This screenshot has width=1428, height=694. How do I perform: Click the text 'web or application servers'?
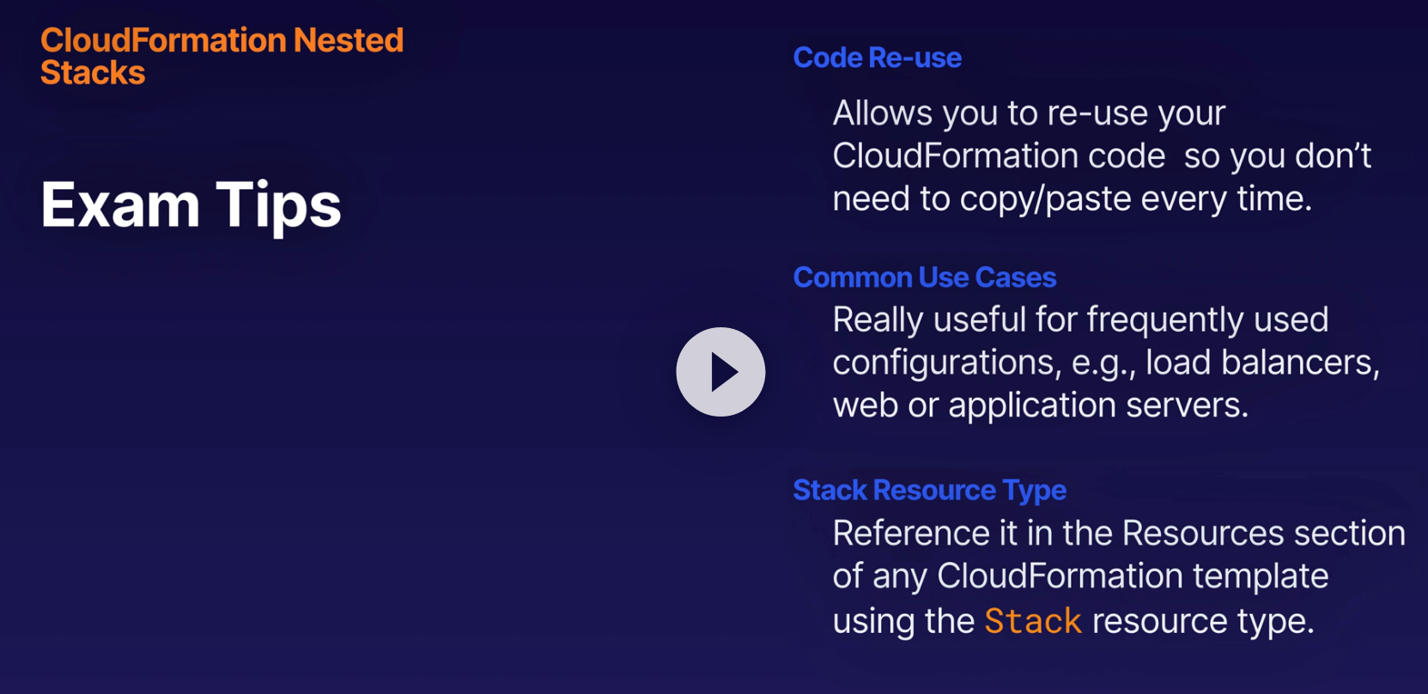(x=1040, y=405)
